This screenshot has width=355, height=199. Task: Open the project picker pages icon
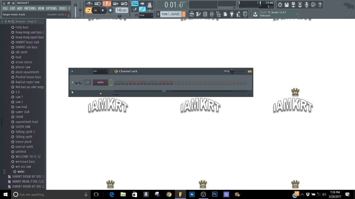(x=225, y=14)
